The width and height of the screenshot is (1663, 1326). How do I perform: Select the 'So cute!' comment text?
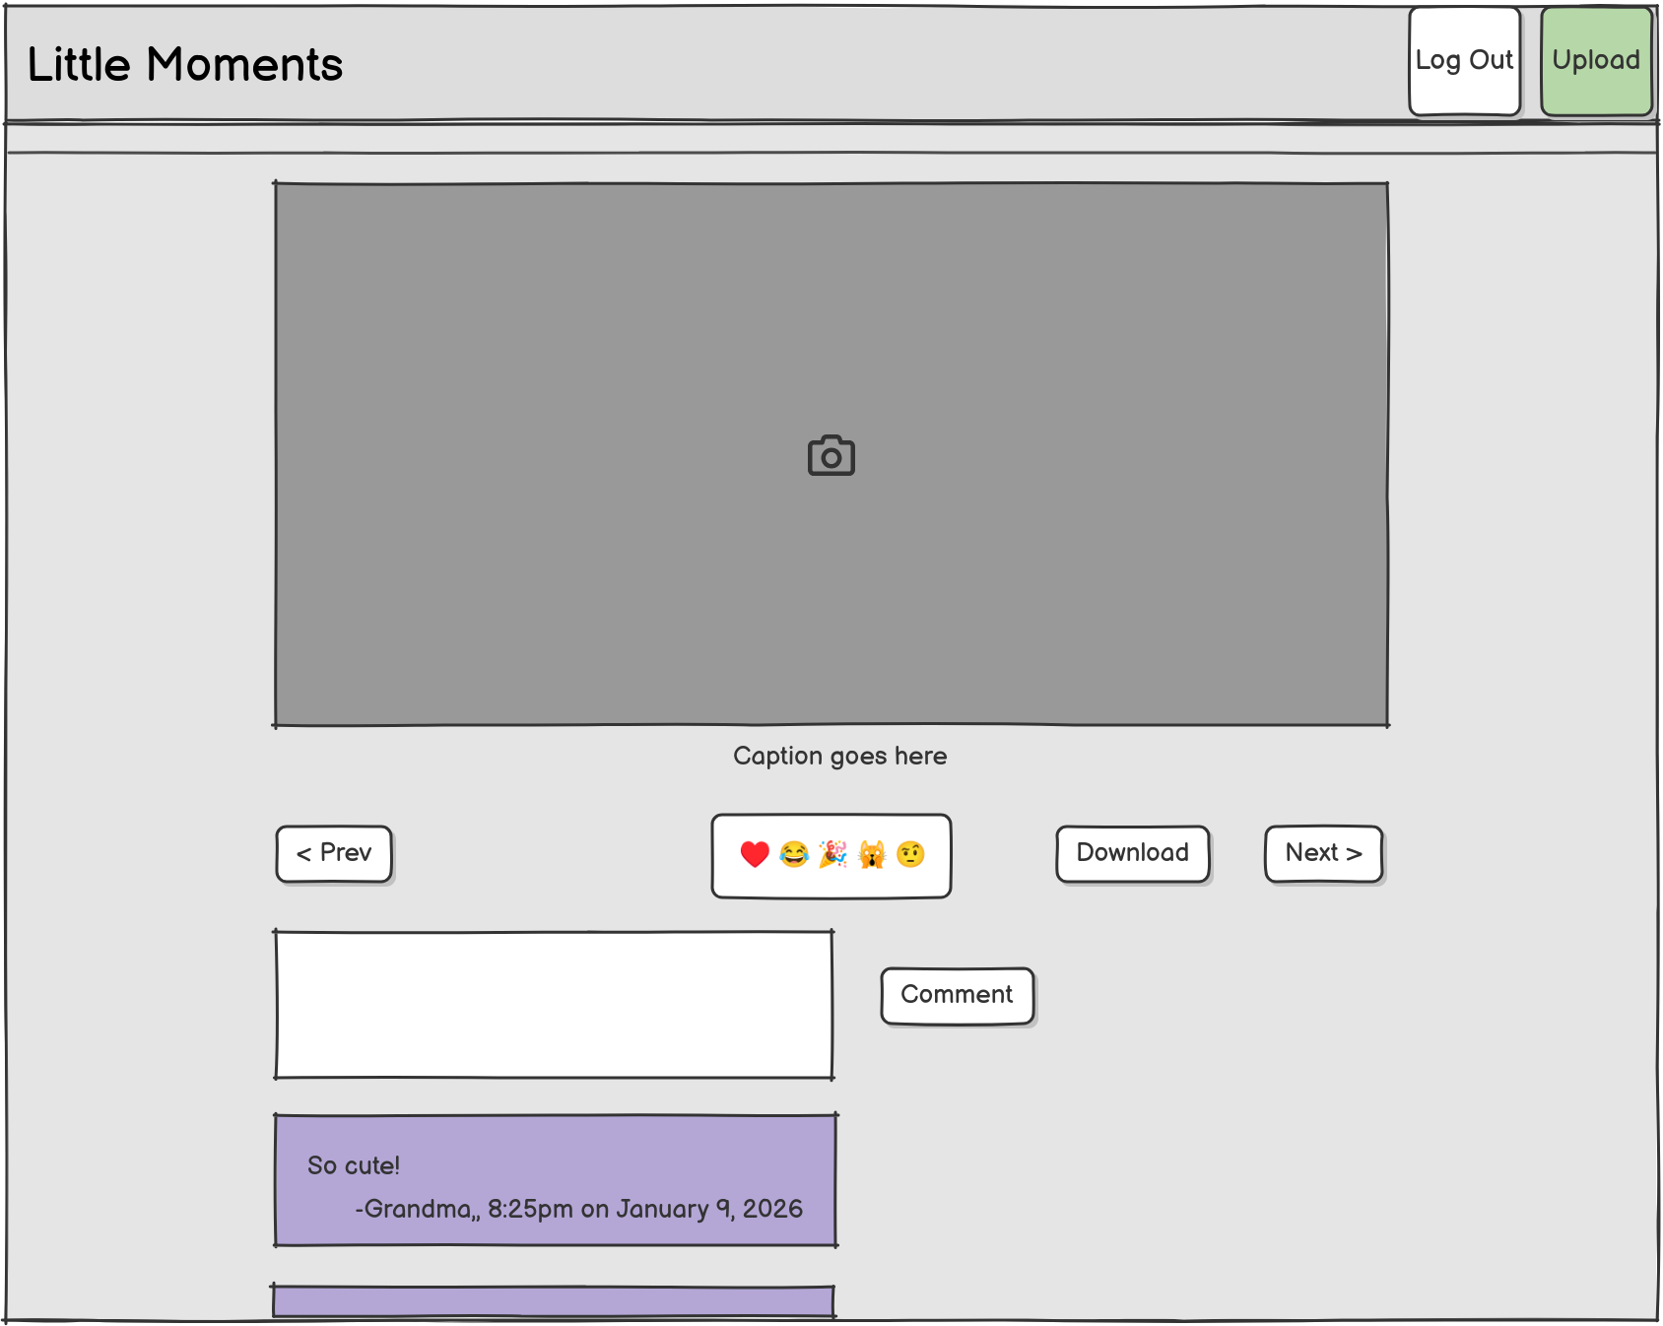point(354,1166)
